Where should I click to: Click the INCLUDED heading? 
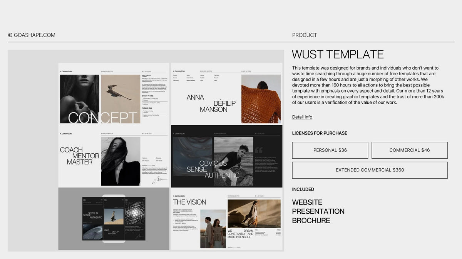(303, 189)
